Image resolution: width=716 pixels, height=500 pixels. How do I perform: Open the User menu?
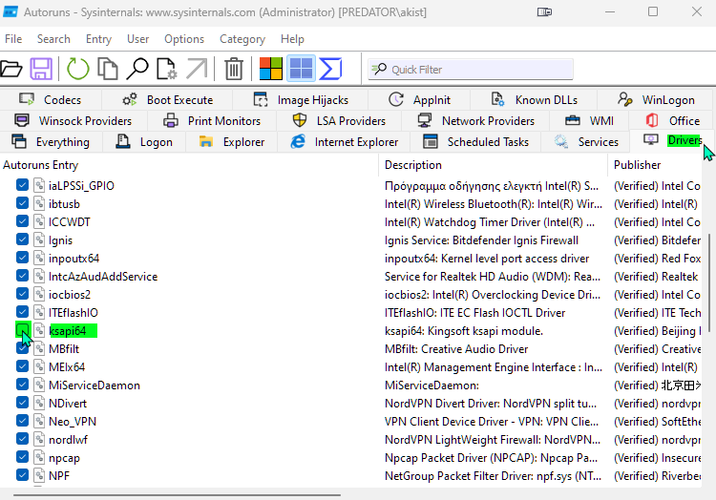tap(137, 39)
